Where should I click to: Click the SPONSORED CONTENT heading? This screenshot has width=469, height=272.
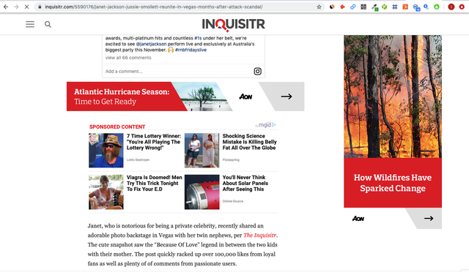click(x=117, y=126)
